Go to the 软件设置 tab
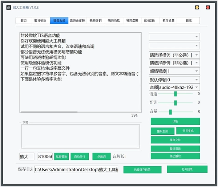Screen dimensions: 218x187 point(168,21)
